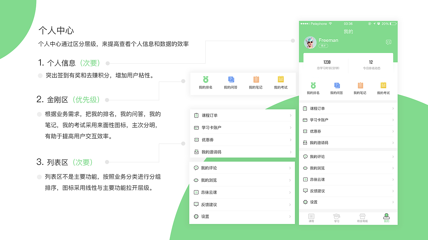The height and width of the screenshot is (240, 428).
Task: Tap the 我的笔记 notebook icon
Action: point(360,86)
